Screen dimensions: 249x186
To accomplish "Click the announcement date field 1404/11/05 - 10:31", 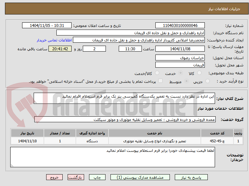I will coord(47,26).
